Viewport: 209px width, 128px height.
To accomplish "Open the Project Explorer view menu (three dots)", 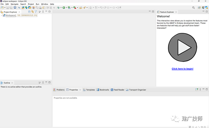I will coord(43,12).
